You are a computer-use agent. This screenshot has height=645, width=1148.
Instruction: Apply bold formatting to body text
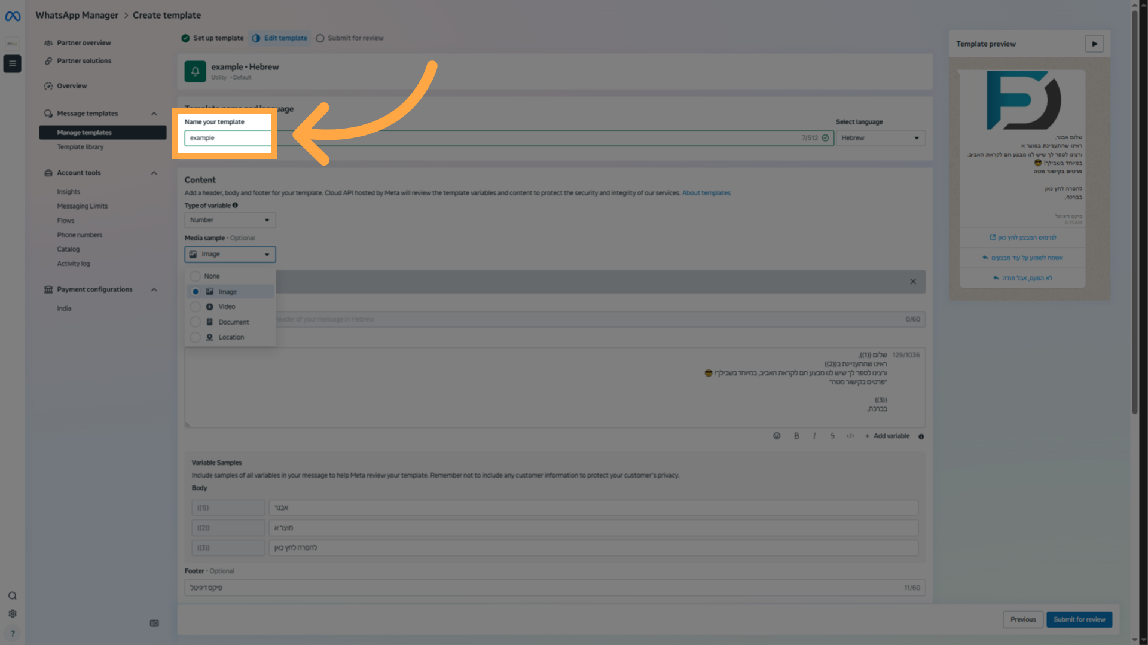(796, 436)
